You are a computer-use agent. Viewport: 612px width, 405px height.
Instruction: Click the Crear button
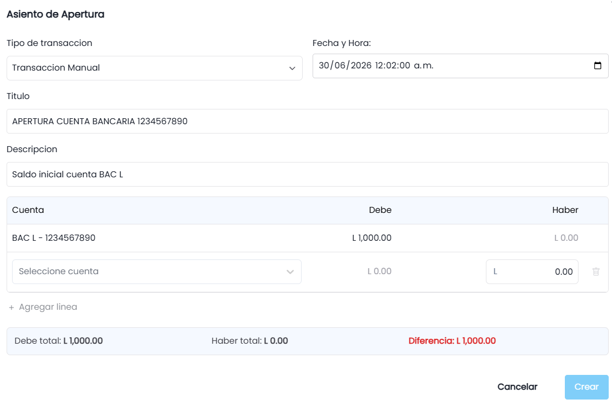[586, 387]
